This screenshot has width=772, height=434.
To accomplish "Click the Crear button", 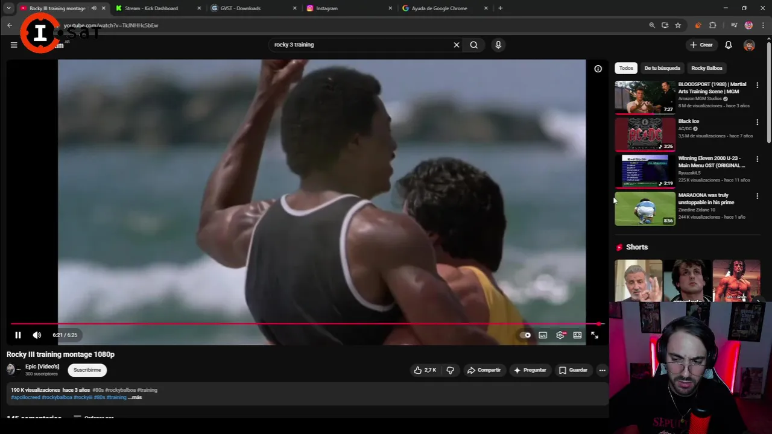I will click(701, 45).
